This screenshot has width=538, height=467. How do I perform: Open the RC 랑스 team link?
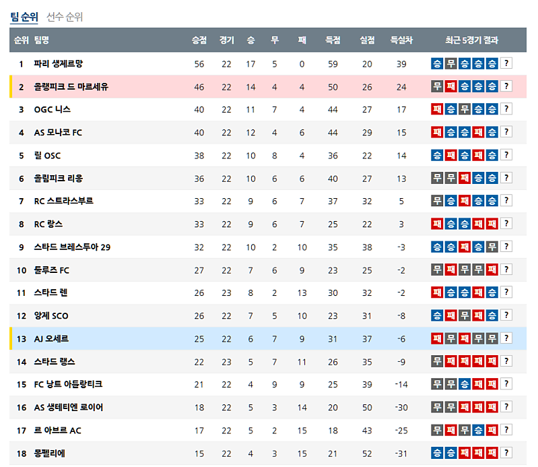point(48,224)
